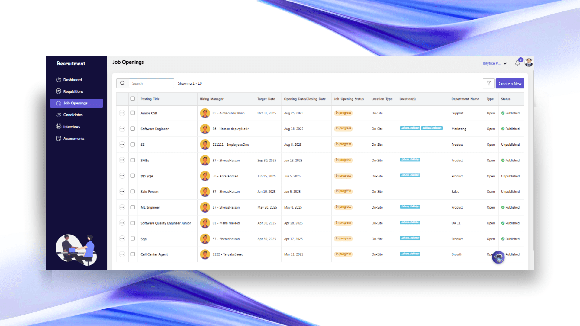Viewport: 580px width, 326px height.
Task: Expand options menu for Sqa row
Action: 122,239
